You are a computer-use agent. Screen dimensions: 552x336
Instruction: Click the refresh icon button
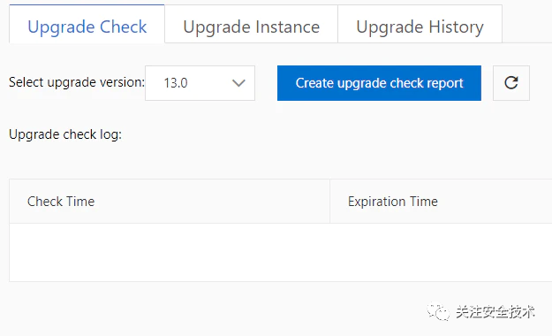pyautogui.click(x=511, y=83)
